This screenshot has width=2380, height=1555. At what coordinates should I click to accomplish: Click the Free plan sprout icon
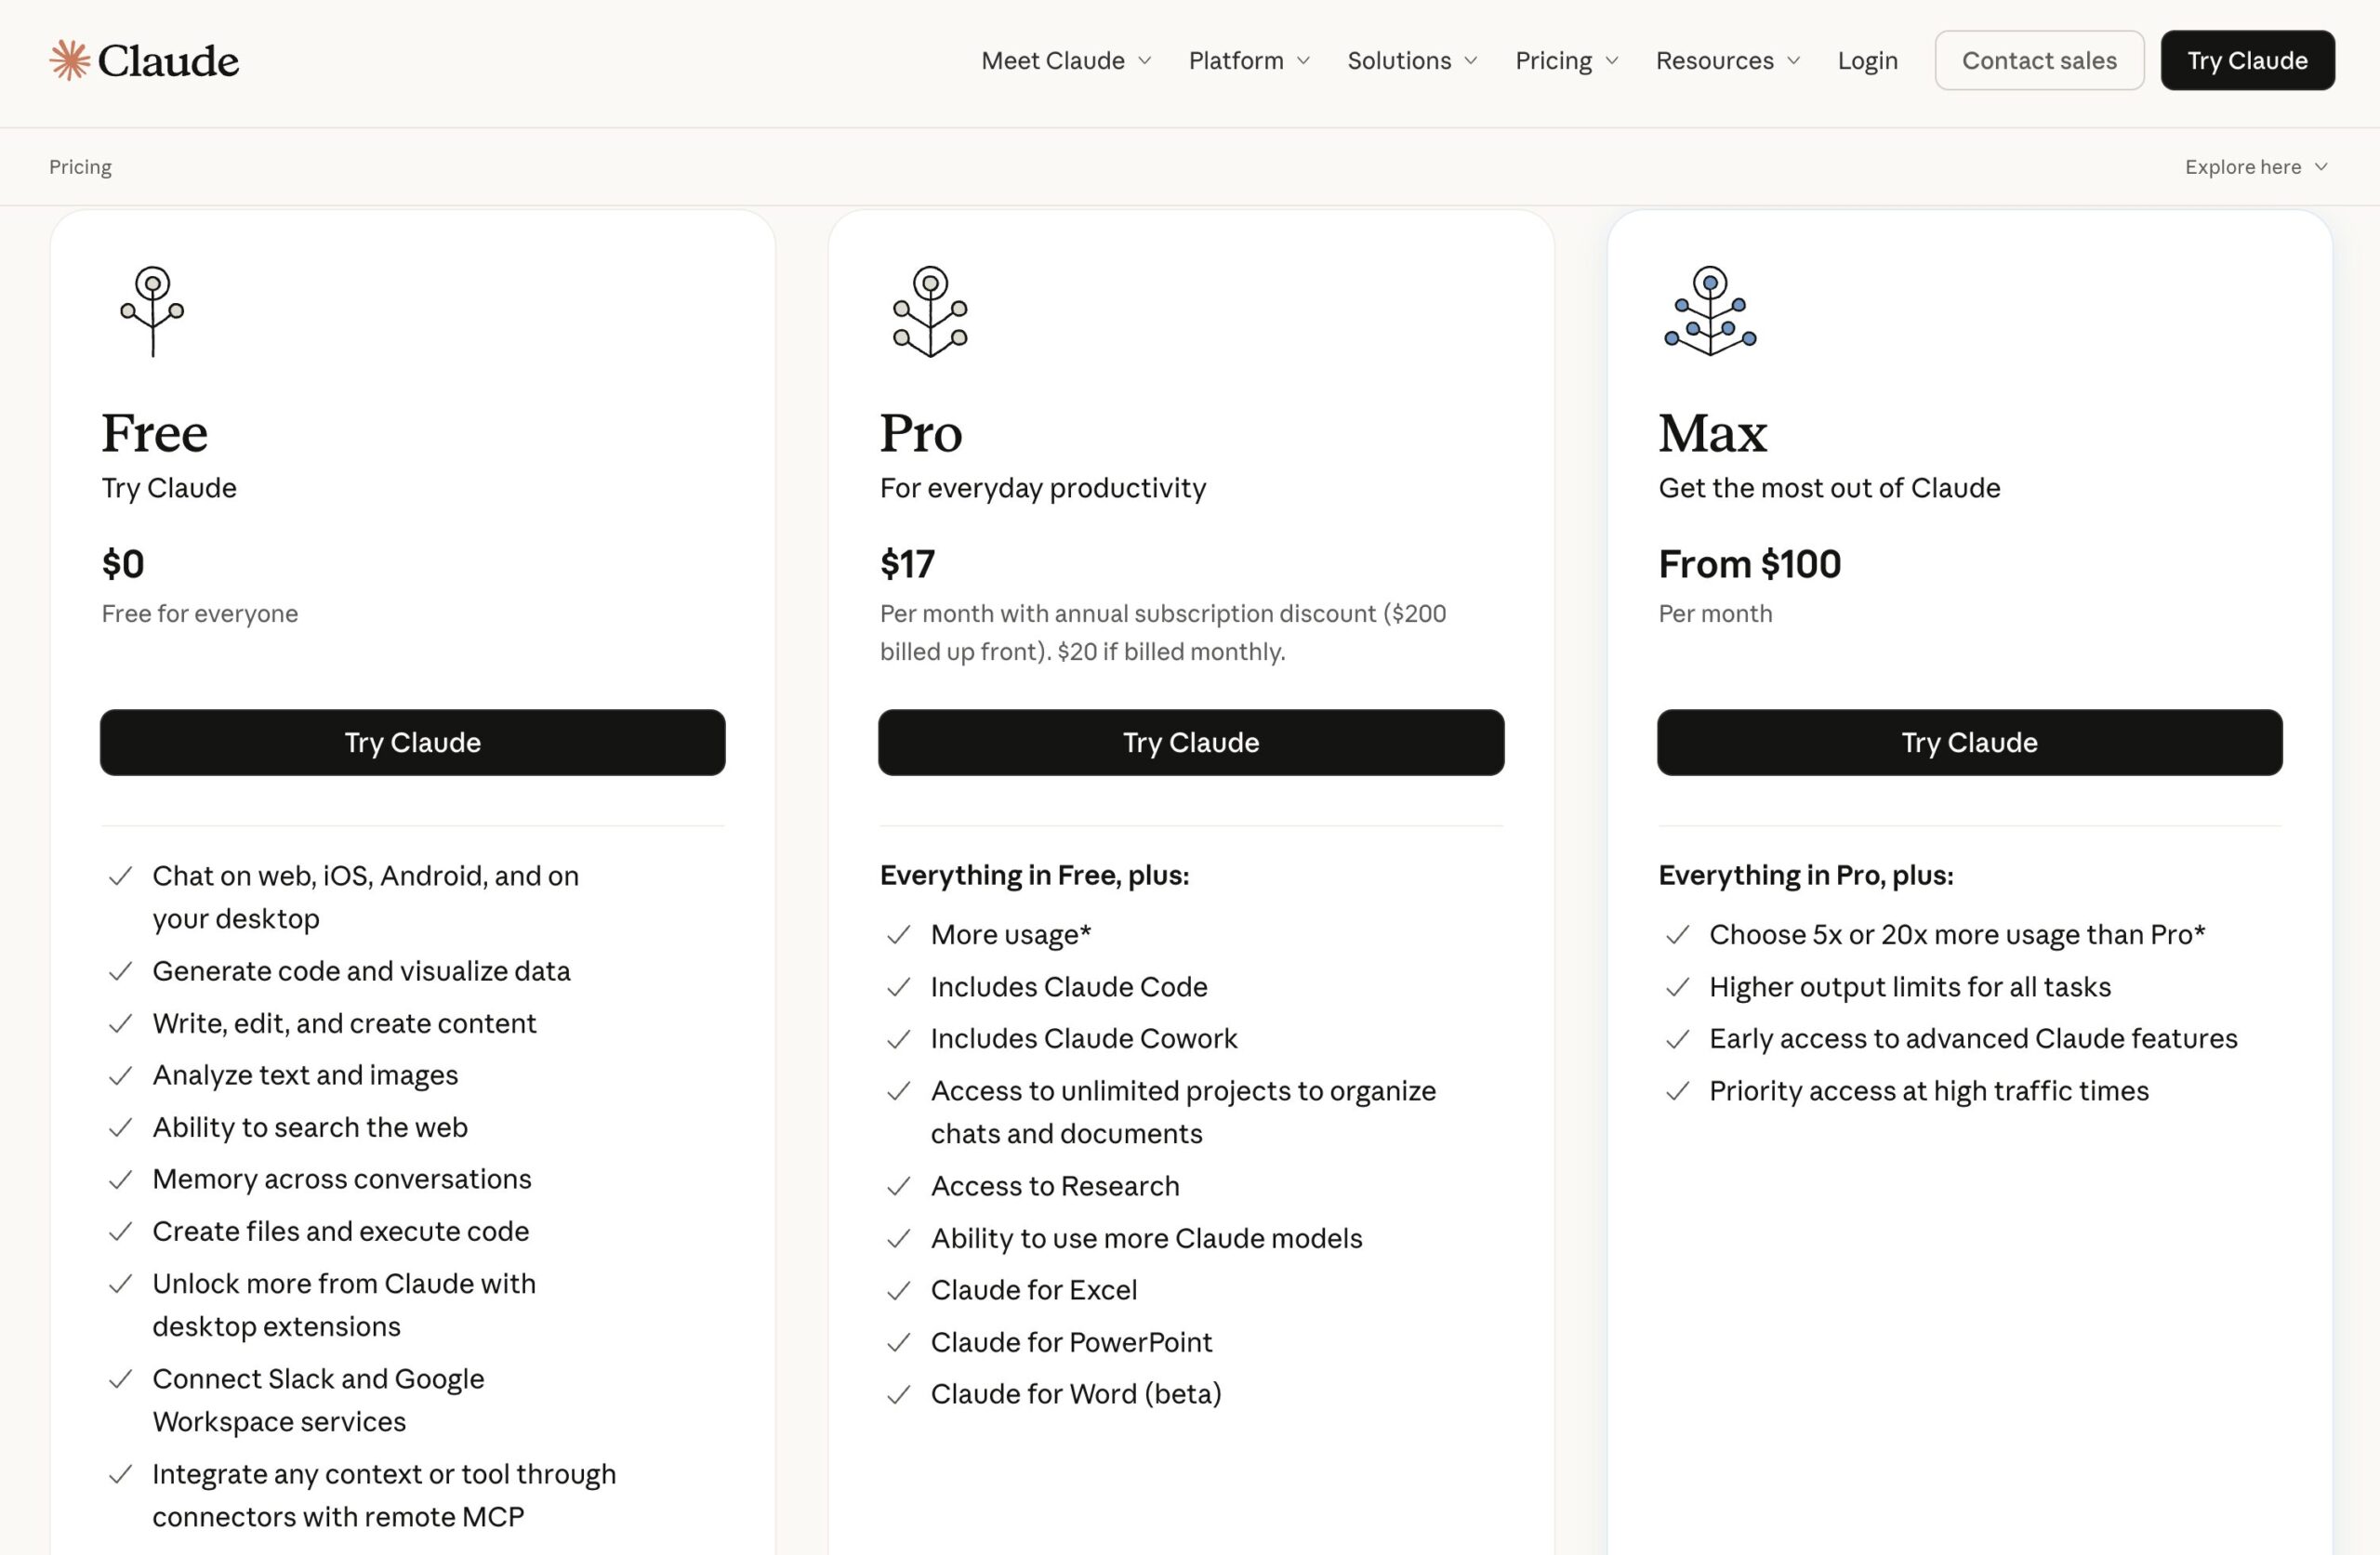point(152,311)
